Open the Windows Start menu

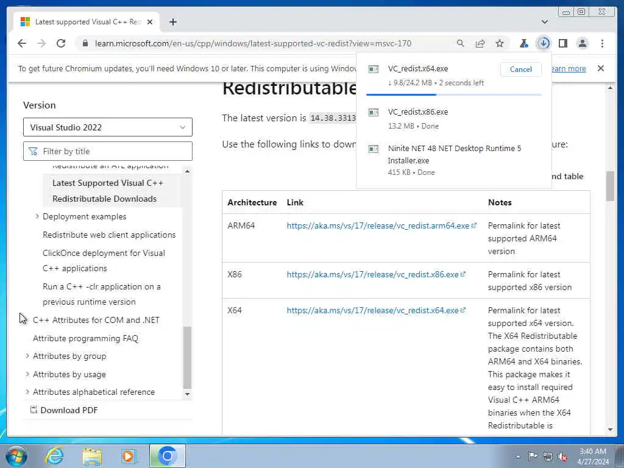[16, 456]
